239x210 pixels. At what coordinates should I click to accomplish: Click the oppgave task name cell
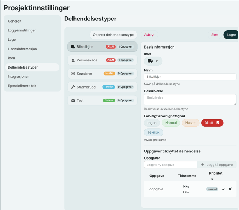coord(156,189)
